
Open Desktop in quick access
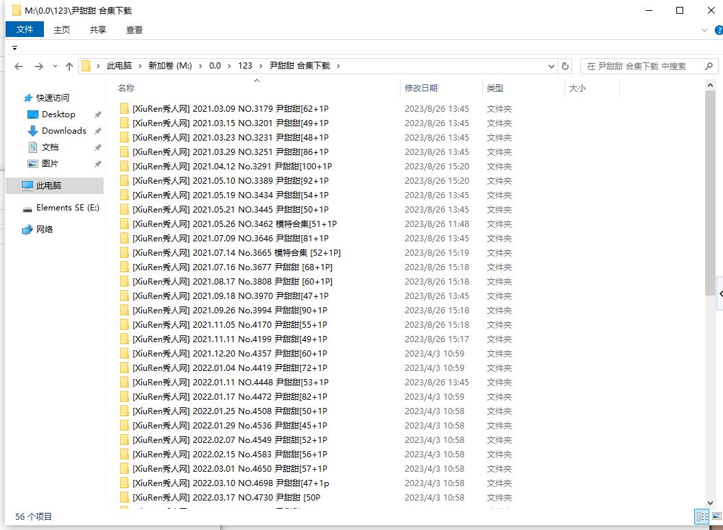coord(58,115)
